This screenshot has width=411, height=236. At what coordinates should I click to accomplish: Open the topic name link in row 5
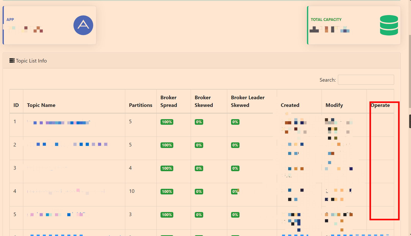coord(56,214)
